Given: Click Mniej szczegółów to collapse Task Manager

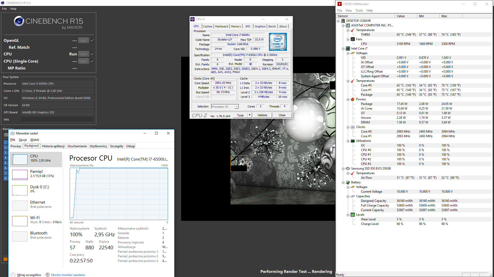Looking at the screenshot, I should pyautogui.click(x=29, y=275).
